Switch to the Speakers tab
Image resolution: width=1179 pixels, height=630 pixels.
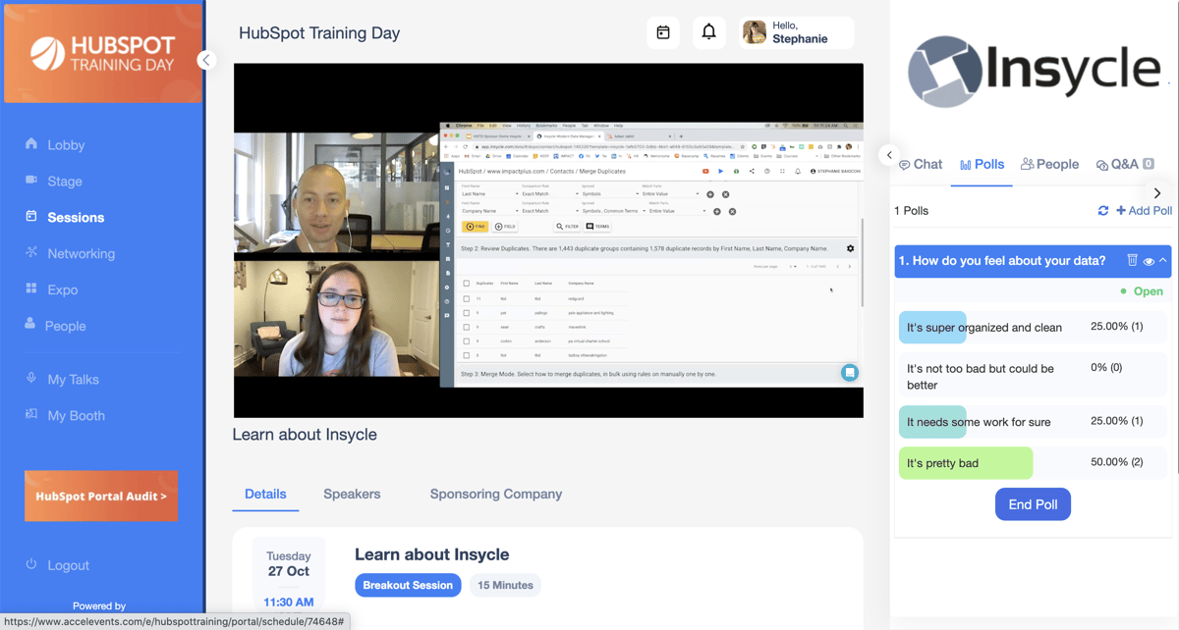tap(352, 495)
